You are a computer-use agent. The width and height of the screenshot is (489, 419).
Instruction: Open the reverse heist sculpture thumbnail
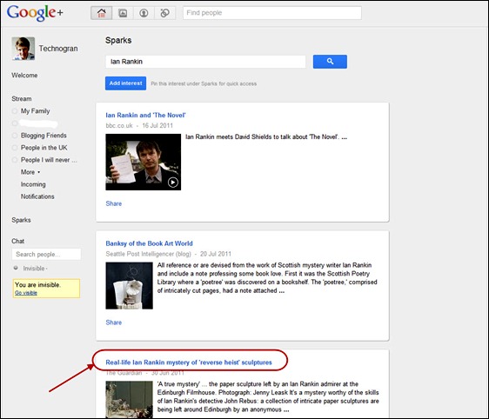(129, 400)
